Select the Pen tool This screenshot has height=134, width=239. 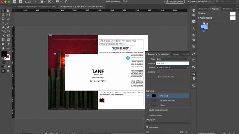[x=3, y=27]
